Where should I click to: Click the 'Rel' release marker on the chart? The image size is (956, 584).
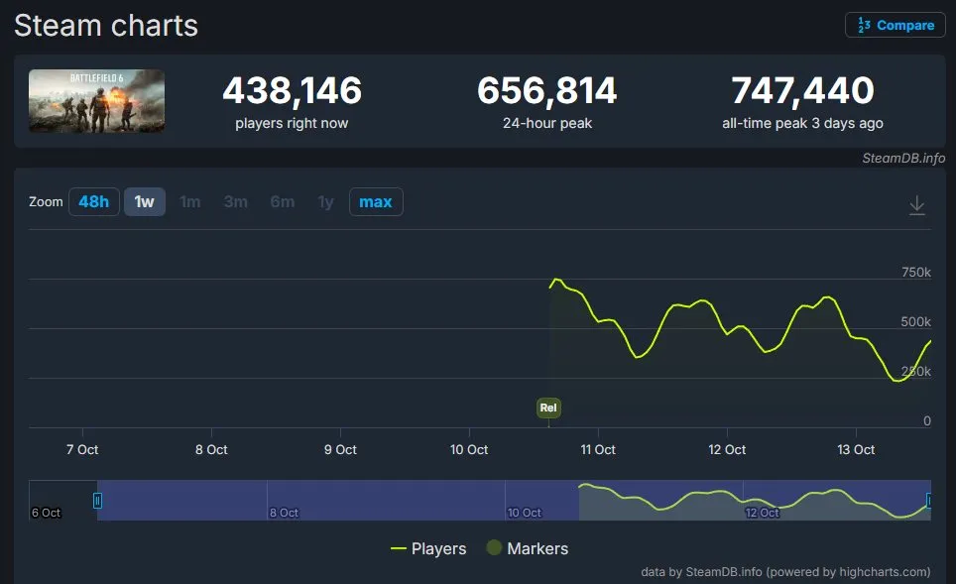click(548, 408)
